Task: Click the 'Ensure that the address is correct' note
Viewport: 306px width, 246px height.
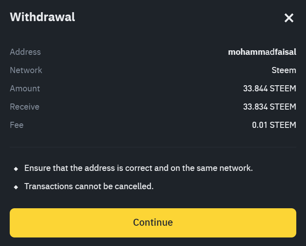Action: tap(138, 168)
